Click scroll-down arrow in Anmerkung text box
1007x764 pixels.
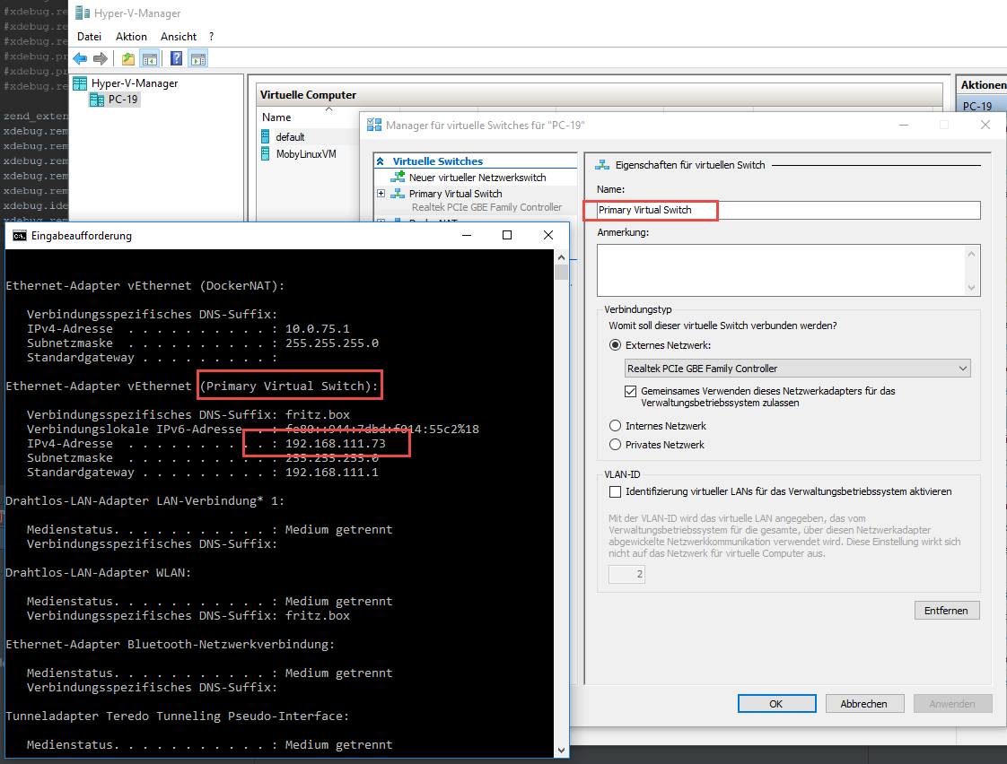tap(971, 288)
